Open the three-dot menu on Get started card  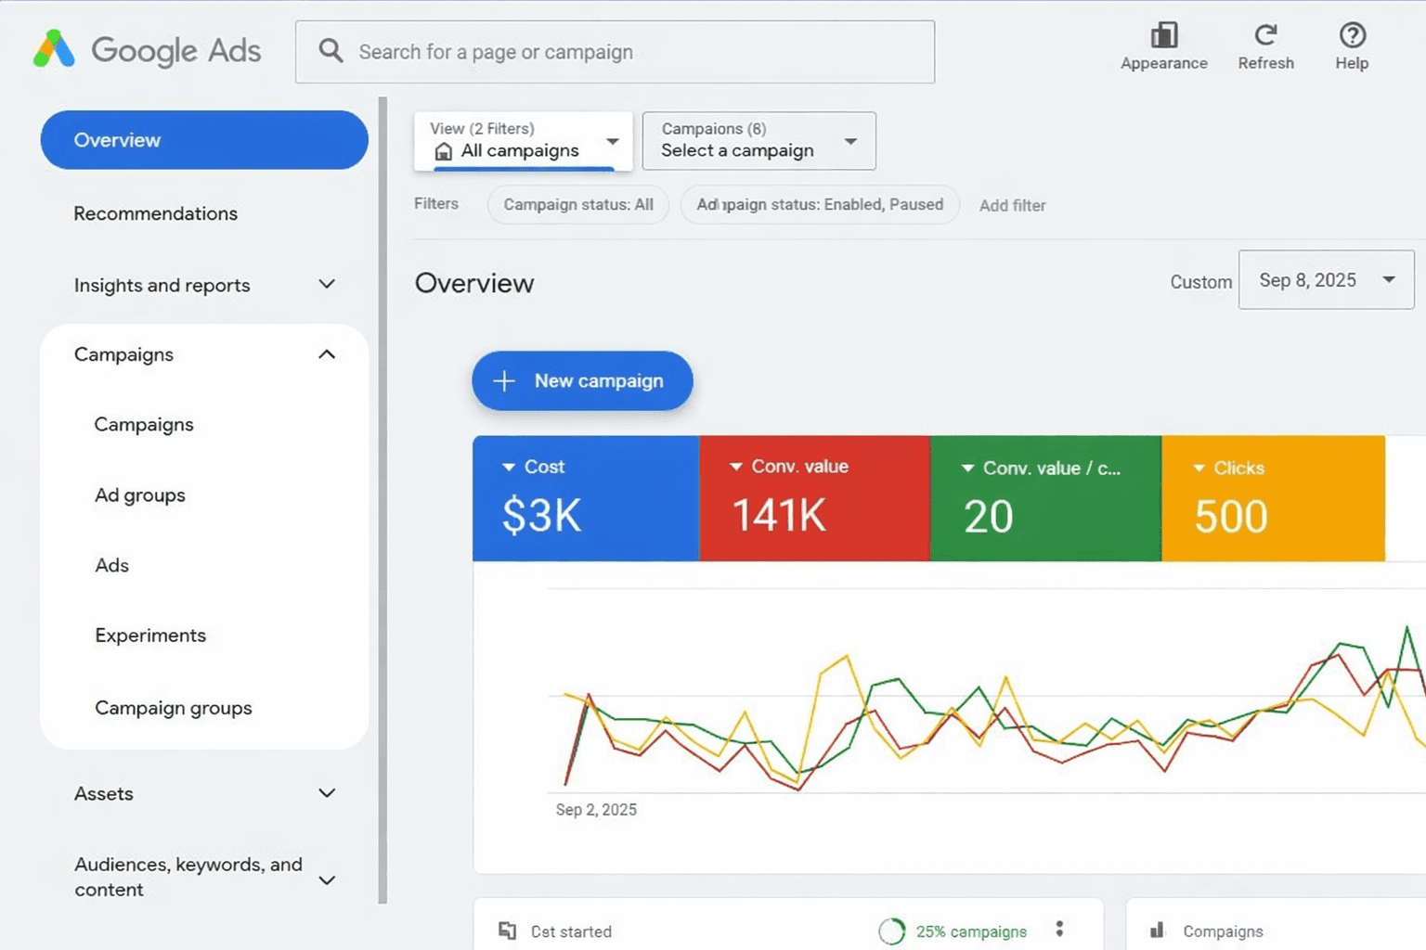1059,929
